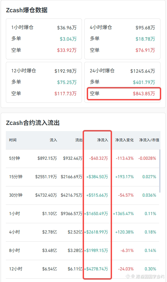Click the 12-hour total $192.98万
The height and width of the screenshot is (282, 167).
coord(66,71)
